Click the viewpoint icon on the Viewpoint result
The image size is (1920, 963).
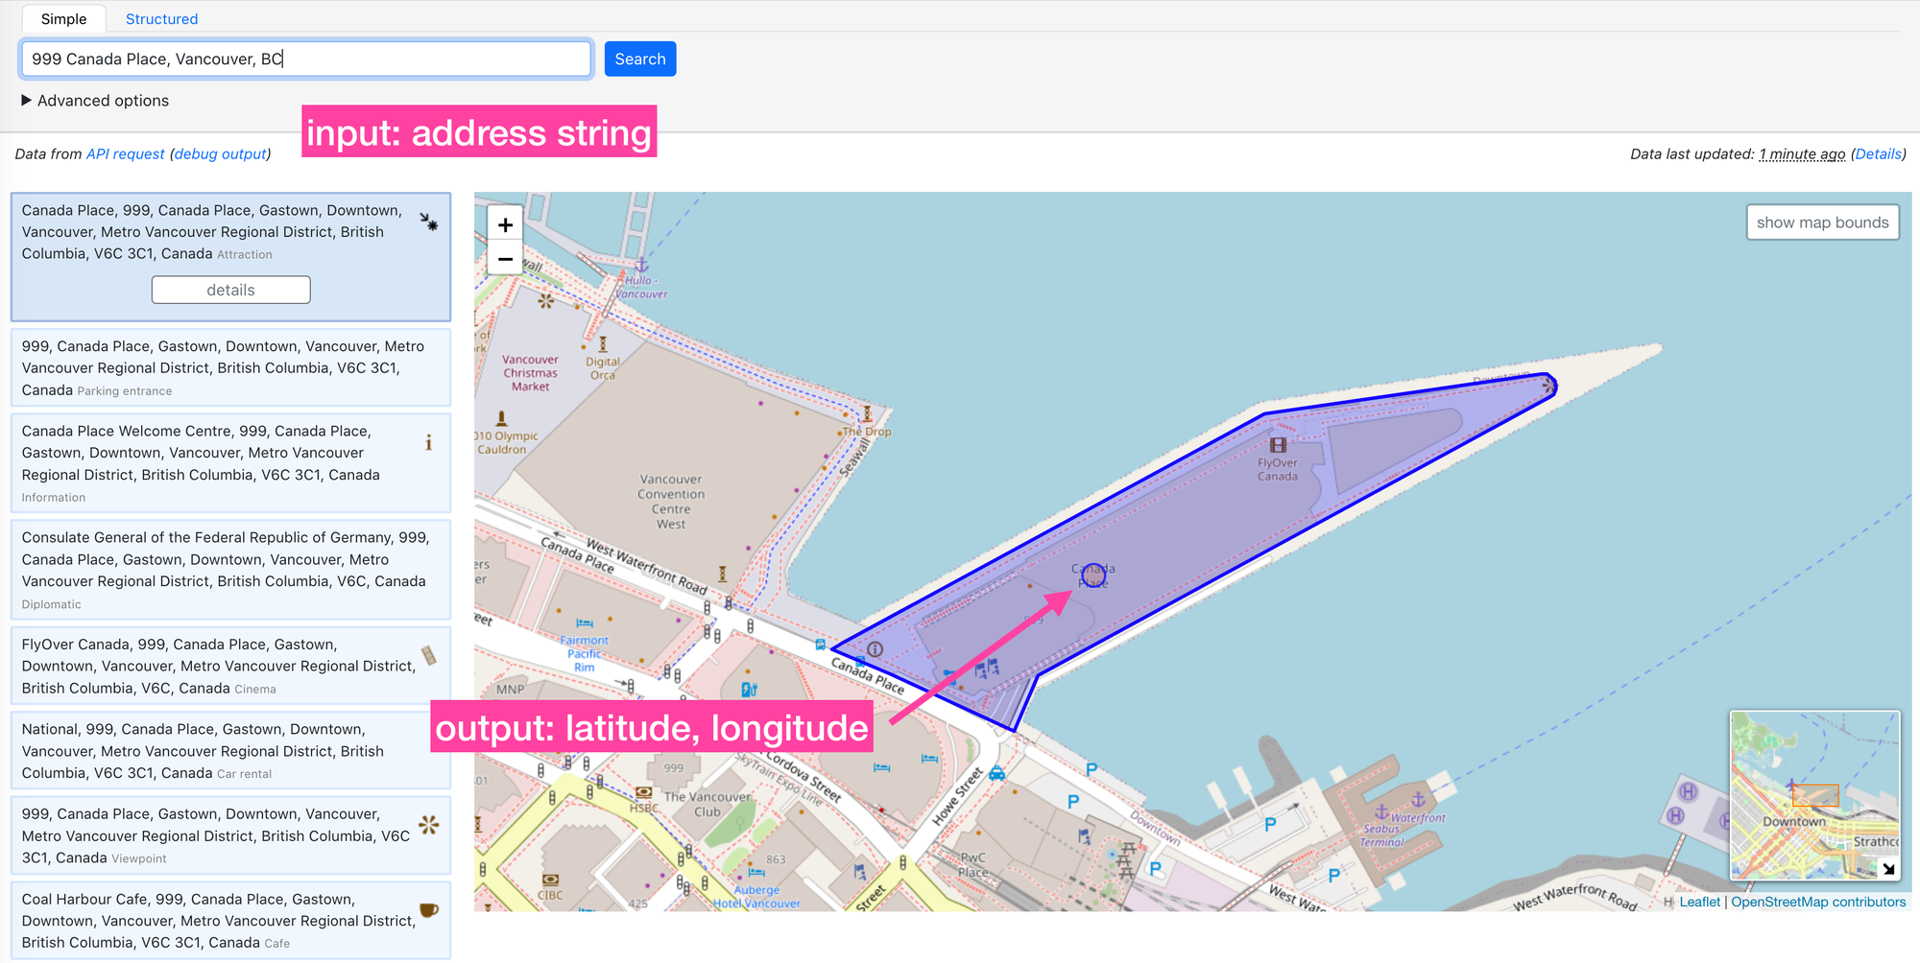[x=429, y=823]
